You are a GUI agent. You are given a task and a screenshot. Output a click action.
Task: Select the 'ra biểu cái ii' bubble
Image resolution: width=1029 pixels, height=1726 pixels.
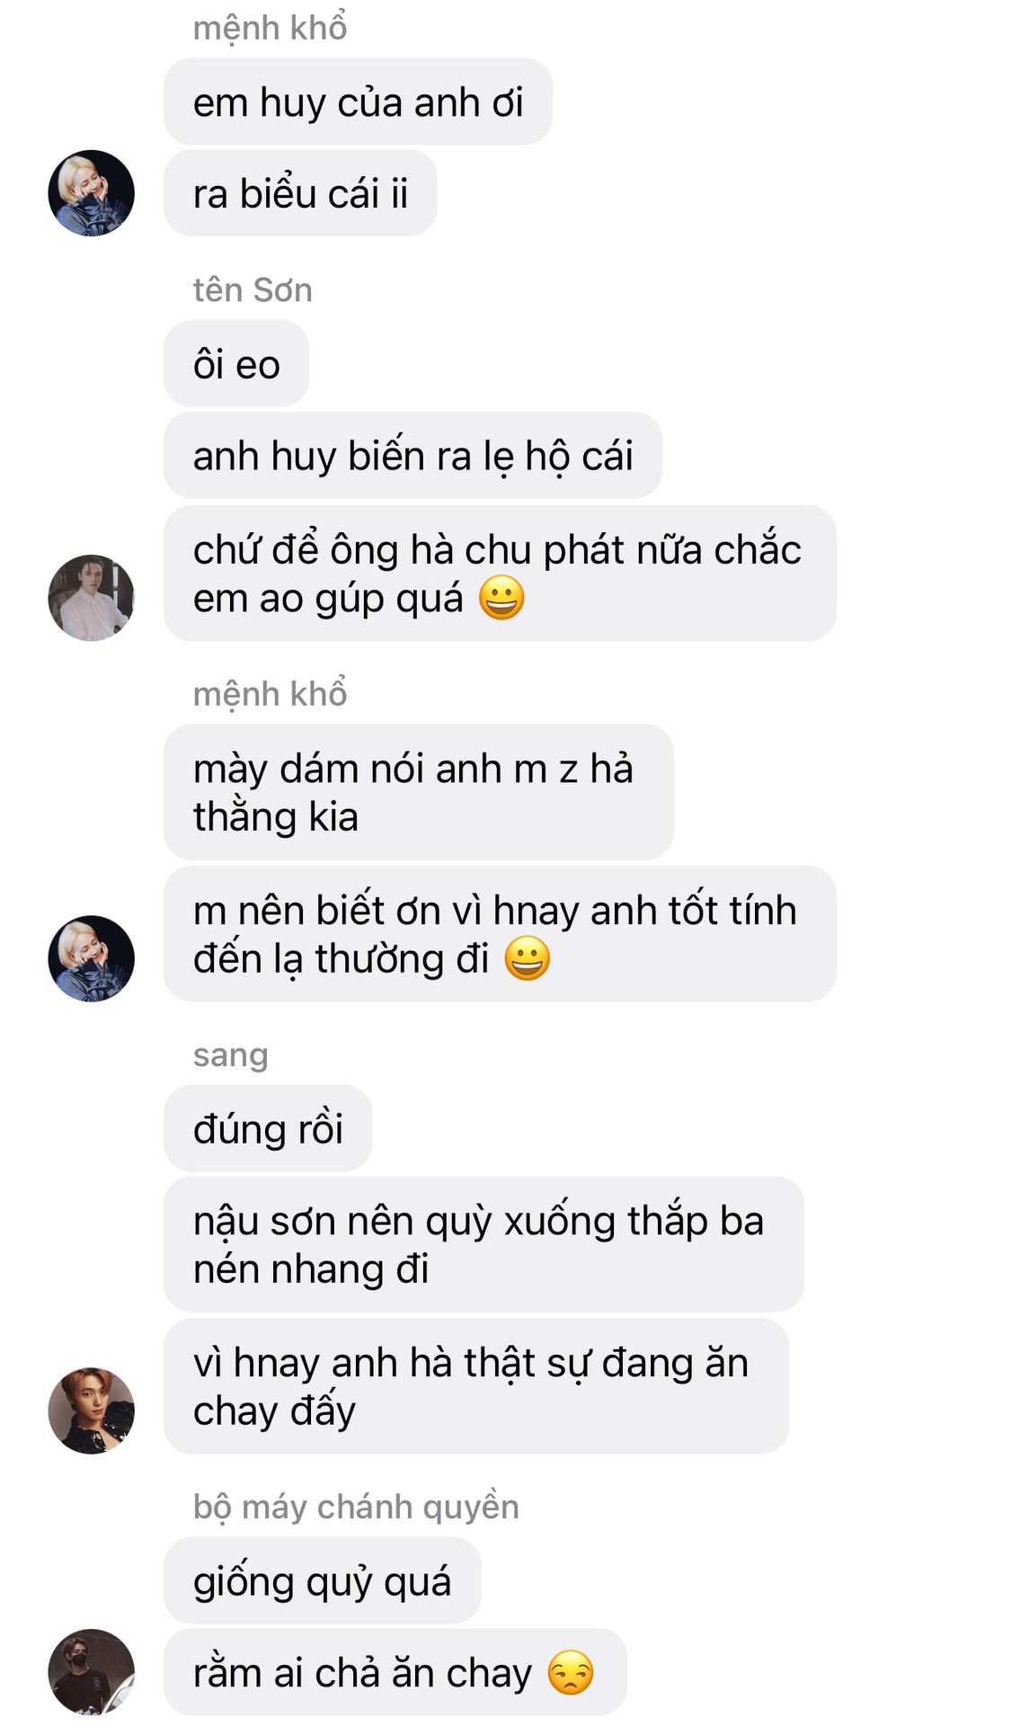pyautogui.click(x=300, y=193)
